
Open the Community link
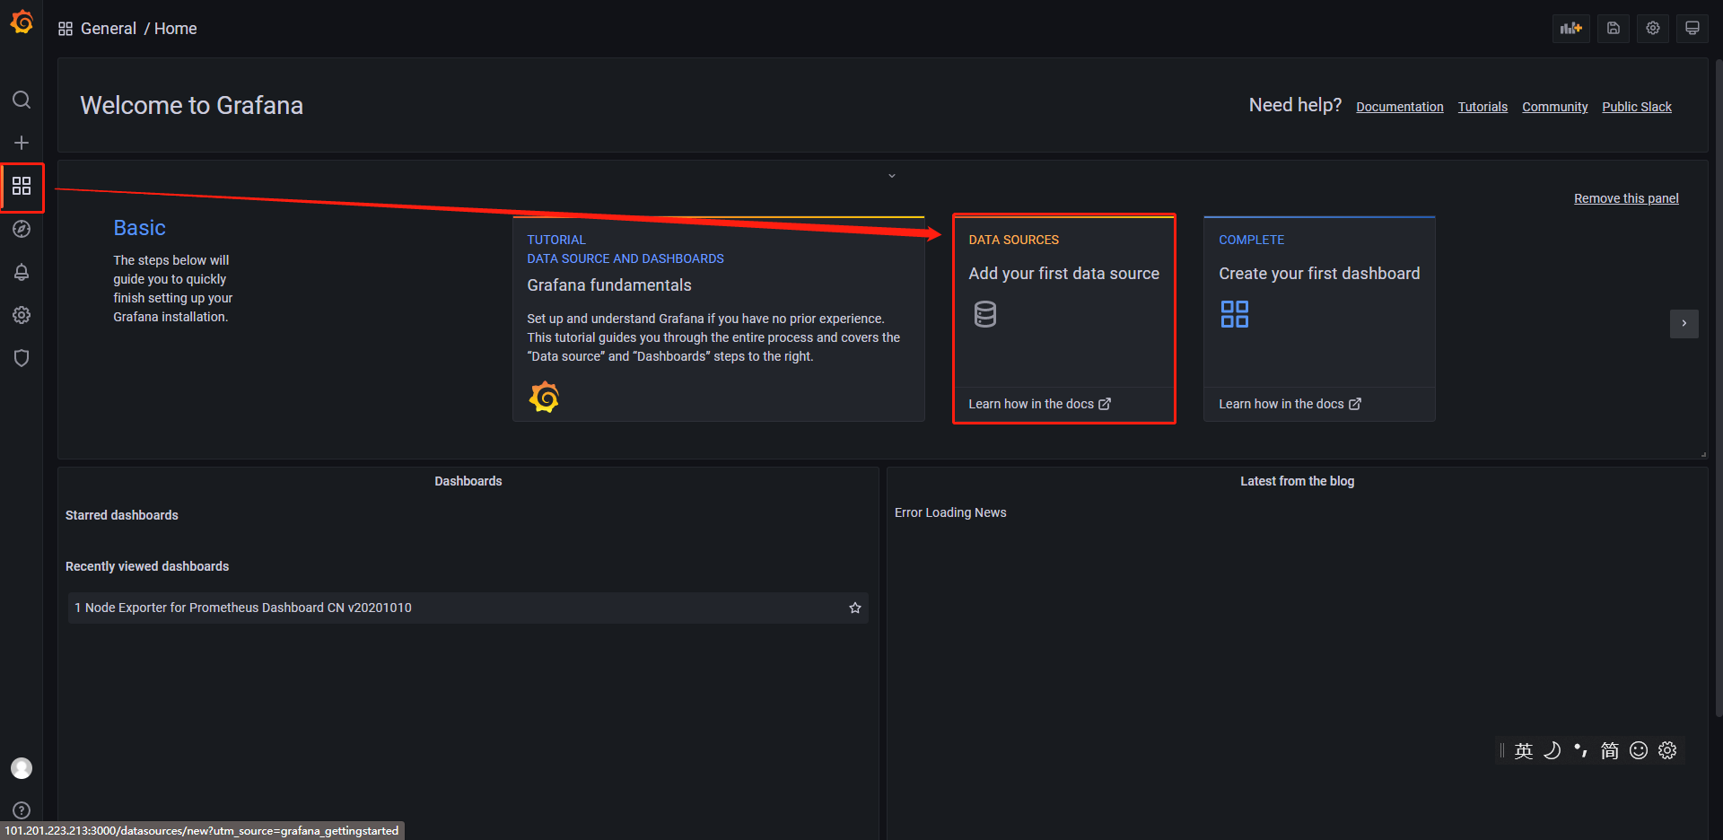click(x=1555, y=107)
